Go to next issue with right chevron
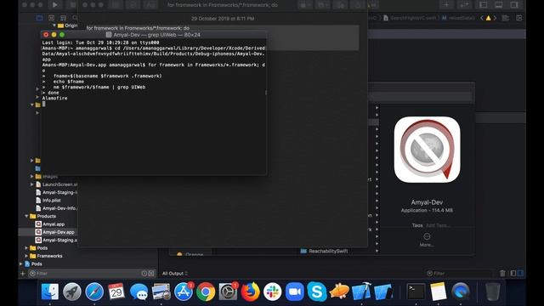 495,18
